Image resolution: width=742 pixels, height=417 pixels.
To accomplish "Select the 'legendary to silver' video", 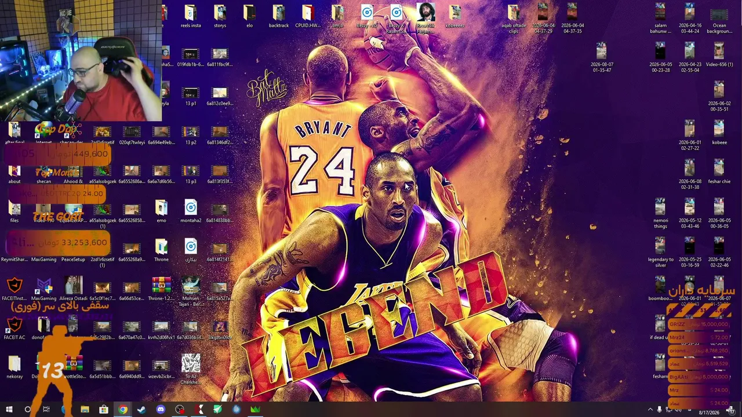I will pos(660,253).
